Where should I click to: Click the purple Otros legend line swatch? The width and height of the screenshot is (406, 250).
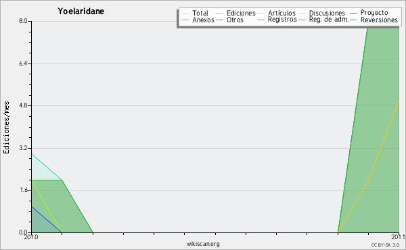click(x=219, y=20)
